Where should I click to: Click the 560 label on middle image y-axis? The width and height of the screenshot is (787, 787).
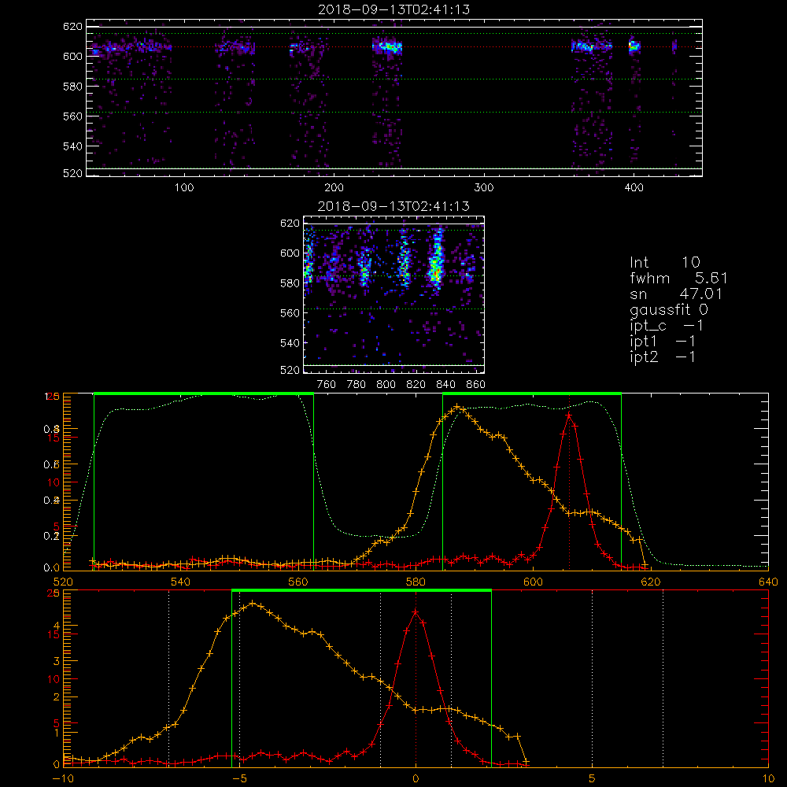tap(290, 313)
